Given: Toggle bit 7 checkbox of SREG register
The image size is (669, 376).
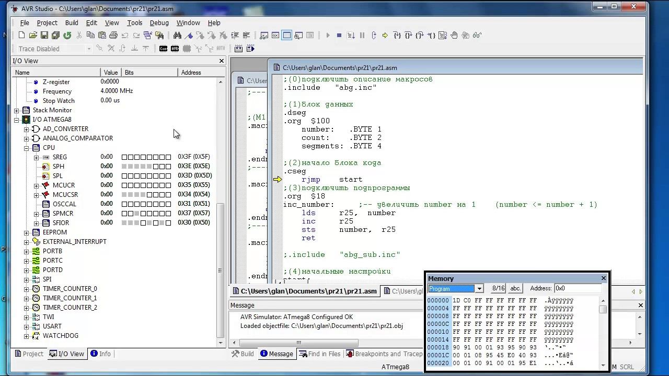Looking at the screenshot, I should [124, 157].
